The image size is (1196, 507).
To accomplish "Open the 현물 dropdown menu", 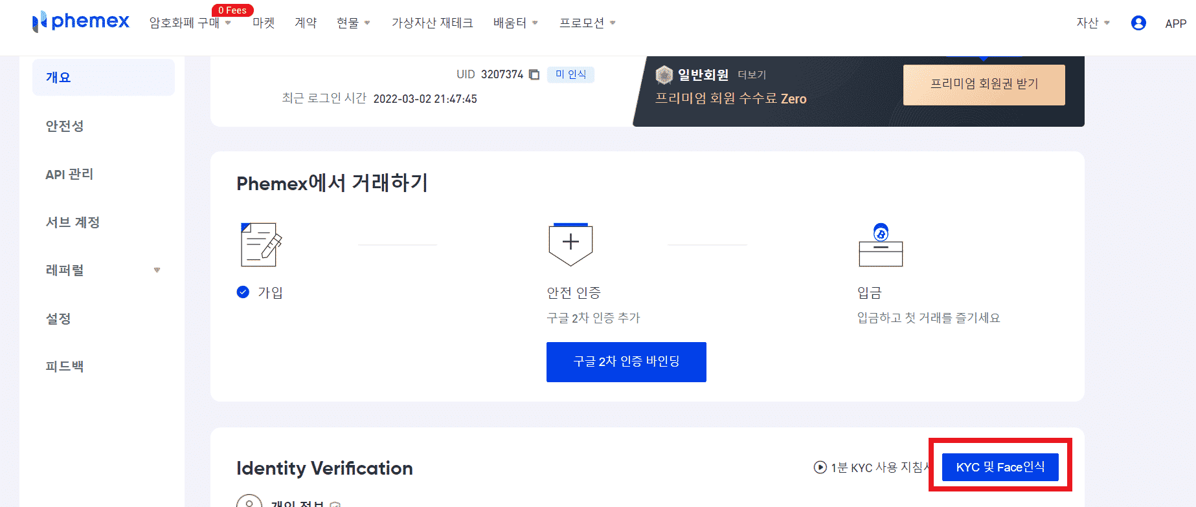I will tap(354, 23).
